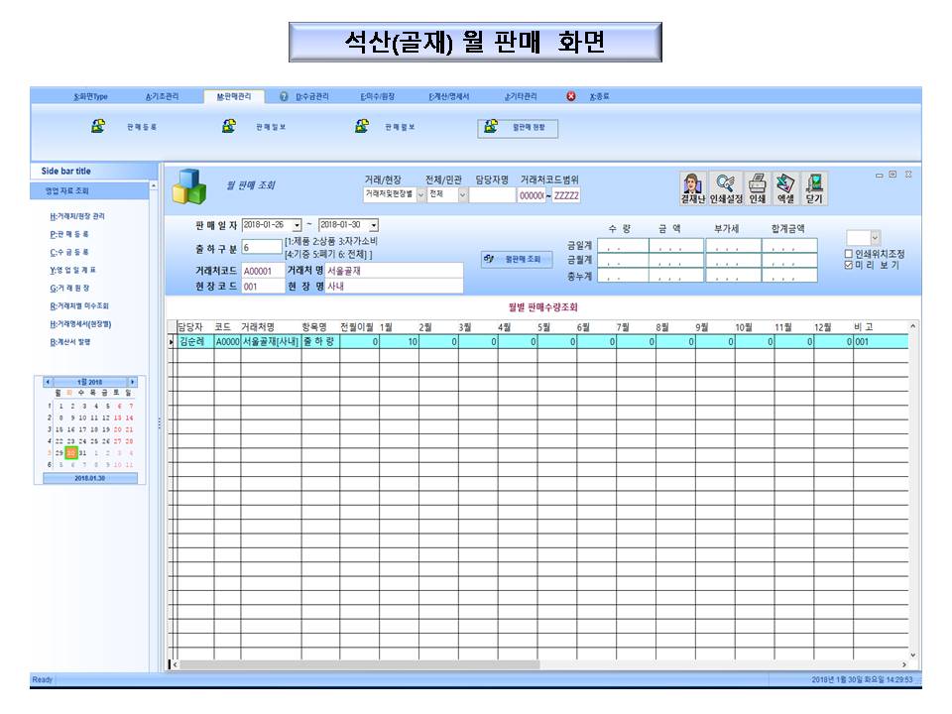The width and height of the screenshot is (952, 714).
Task: Open 판매월보 from the ribbon
Action: (x=363, y=127)
